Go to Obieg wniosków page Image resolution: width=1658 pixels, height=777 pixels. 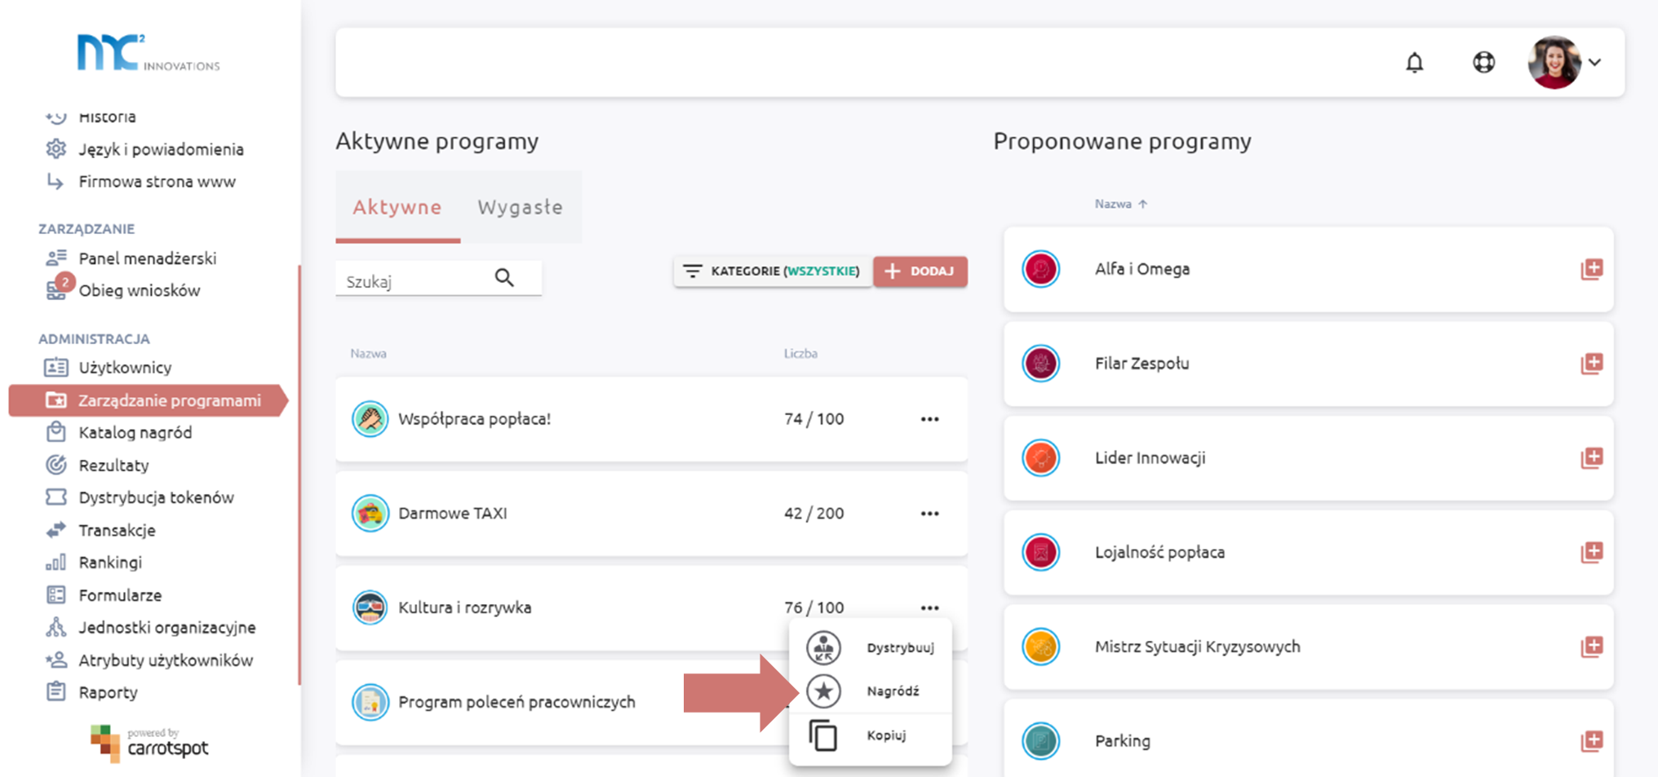coord(139,291)
